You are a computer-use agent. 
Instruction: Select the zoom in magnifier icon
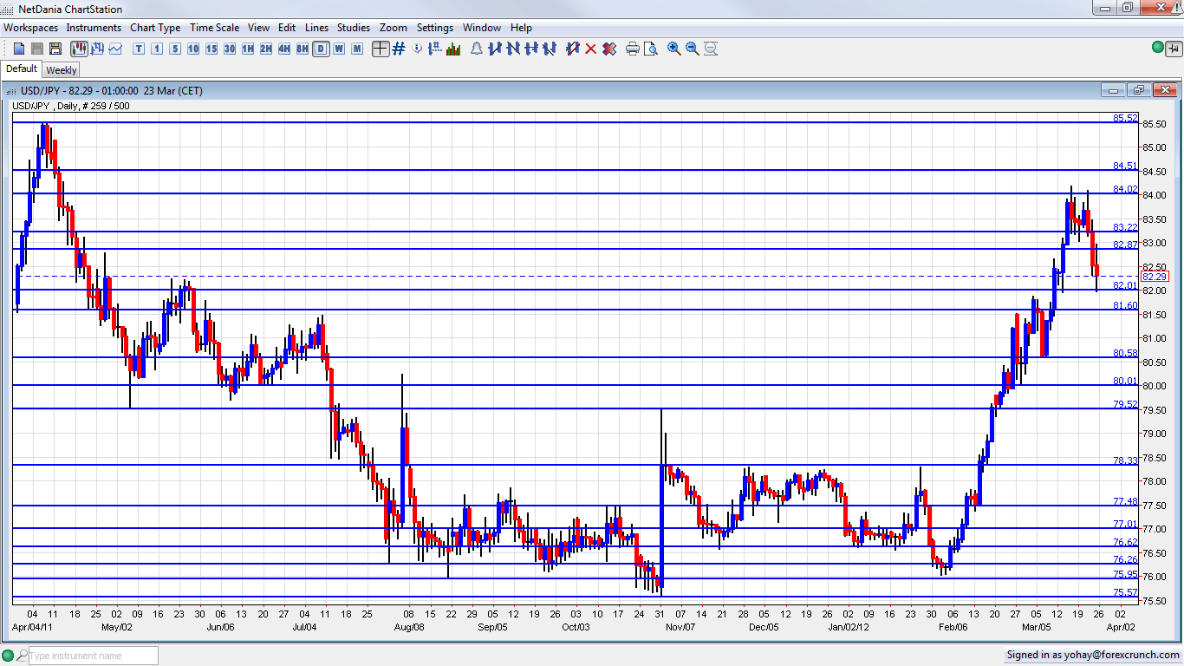[x=673, y=49]
